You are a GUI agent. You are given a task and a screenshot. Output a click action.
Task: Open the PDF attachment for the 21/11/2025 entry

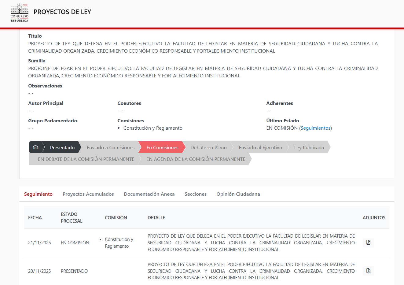pos(368,242)
